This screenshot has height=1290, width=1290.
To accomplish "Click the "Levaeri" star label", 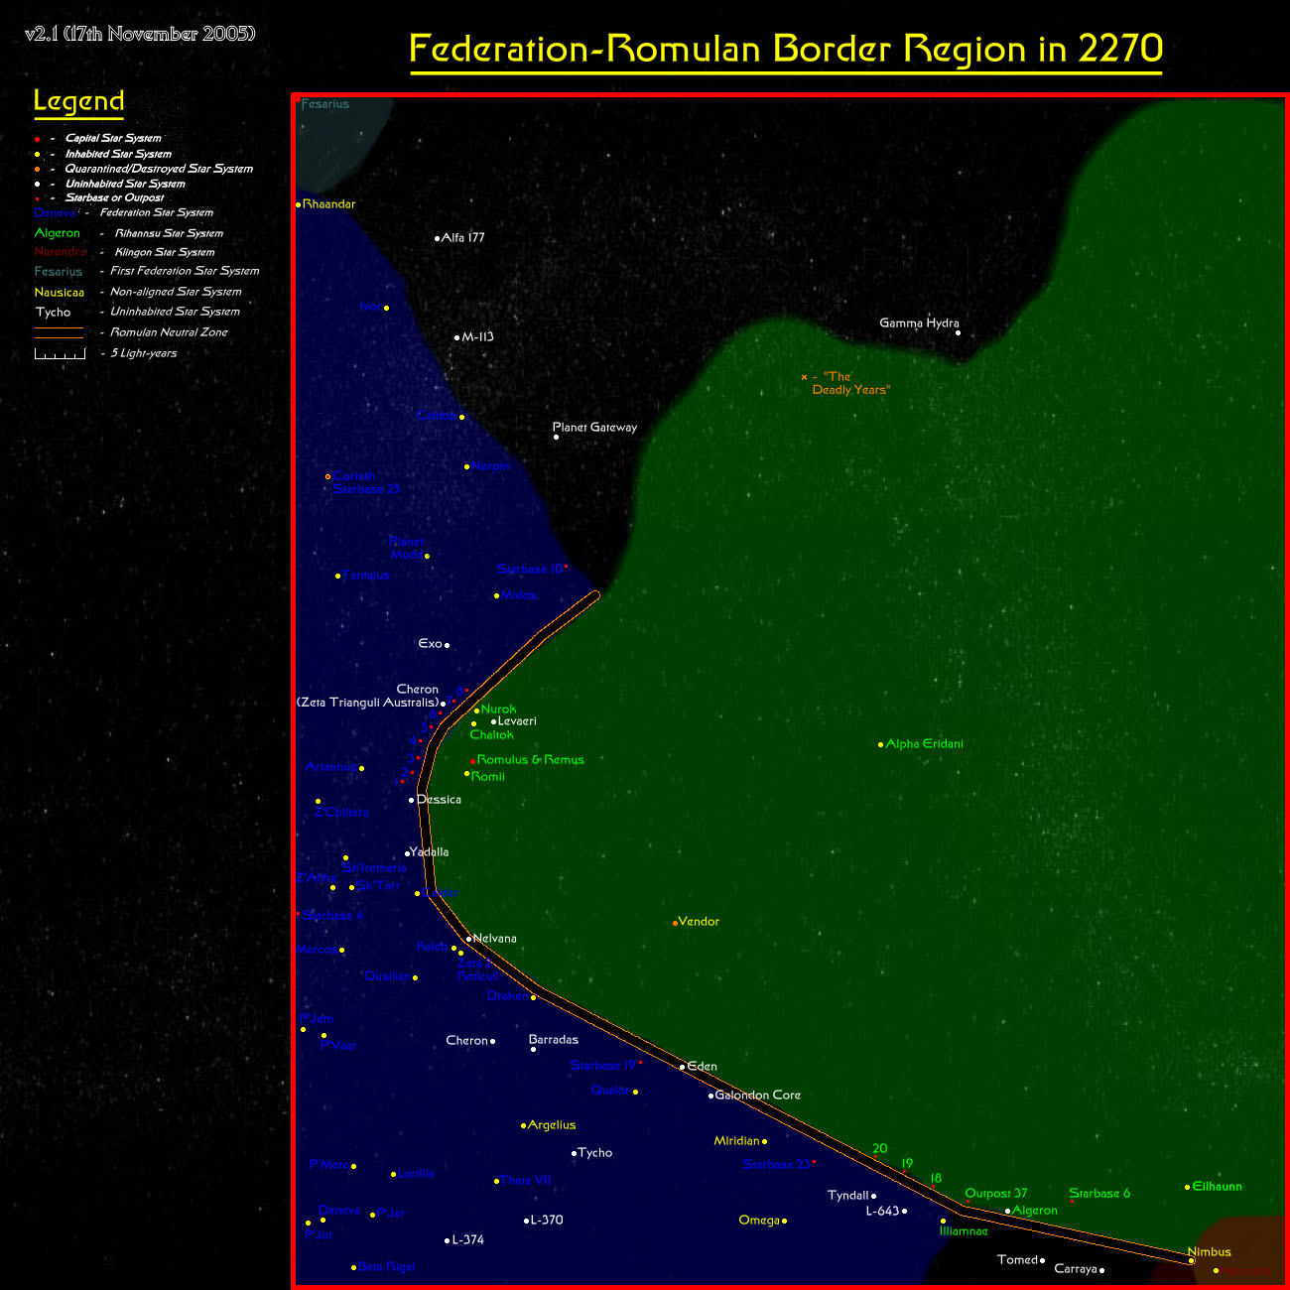I will click(x=517, y=721).
